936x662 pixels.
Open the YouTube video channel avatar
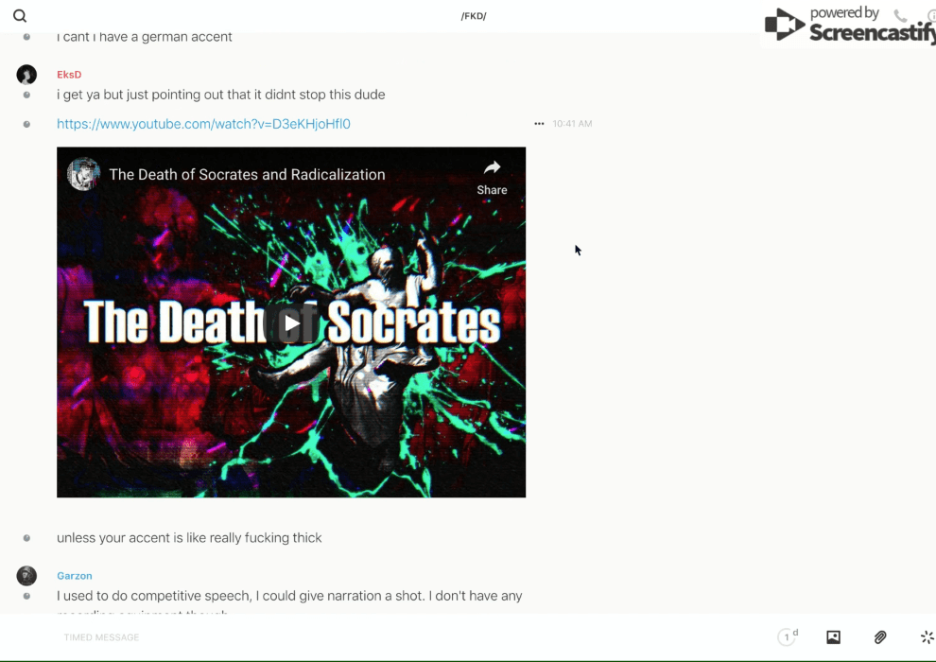(x=84, y=174)
